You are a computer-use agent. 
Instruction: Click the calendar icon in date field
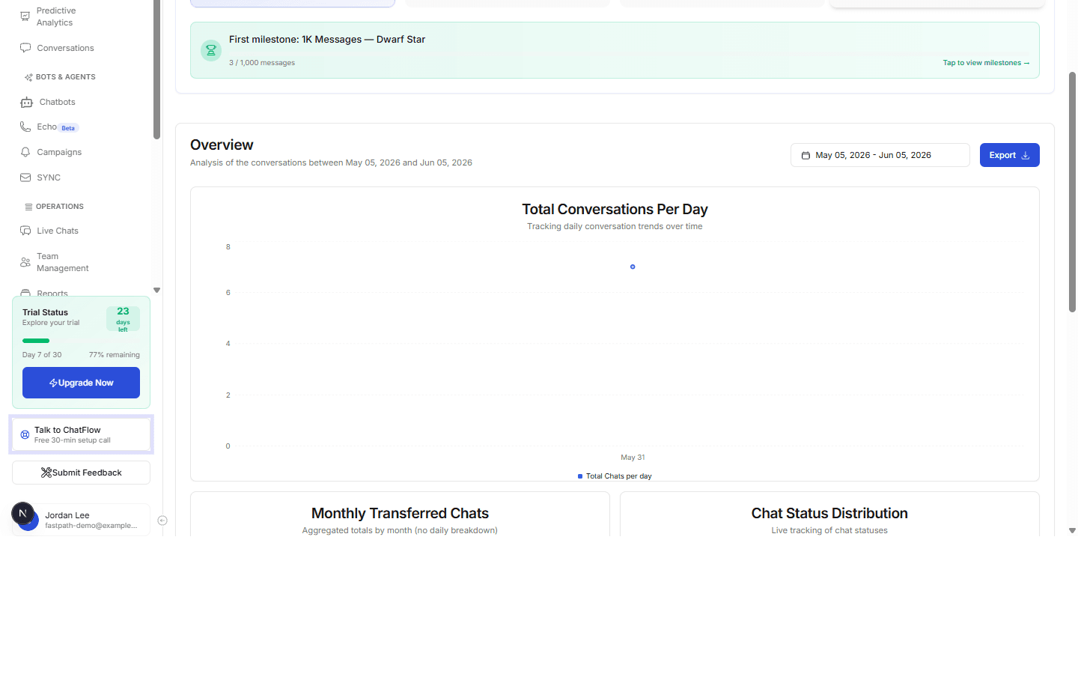(806, 155)
